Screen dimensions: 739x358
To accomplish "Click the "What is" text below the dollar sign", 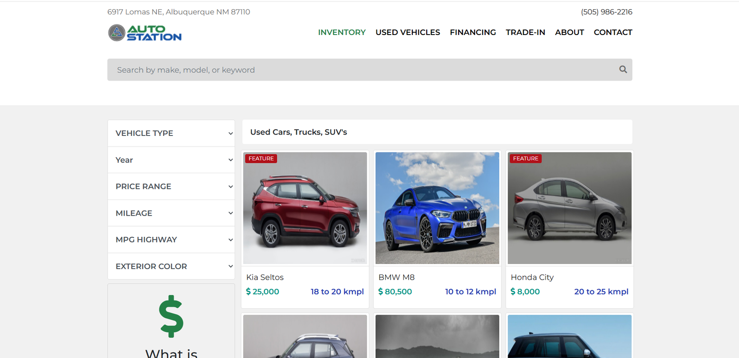I will (x=171, y=353).
